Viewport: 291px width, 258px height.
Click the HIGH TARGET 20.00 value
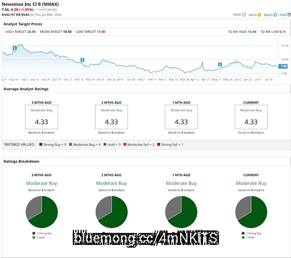point(31,32)
